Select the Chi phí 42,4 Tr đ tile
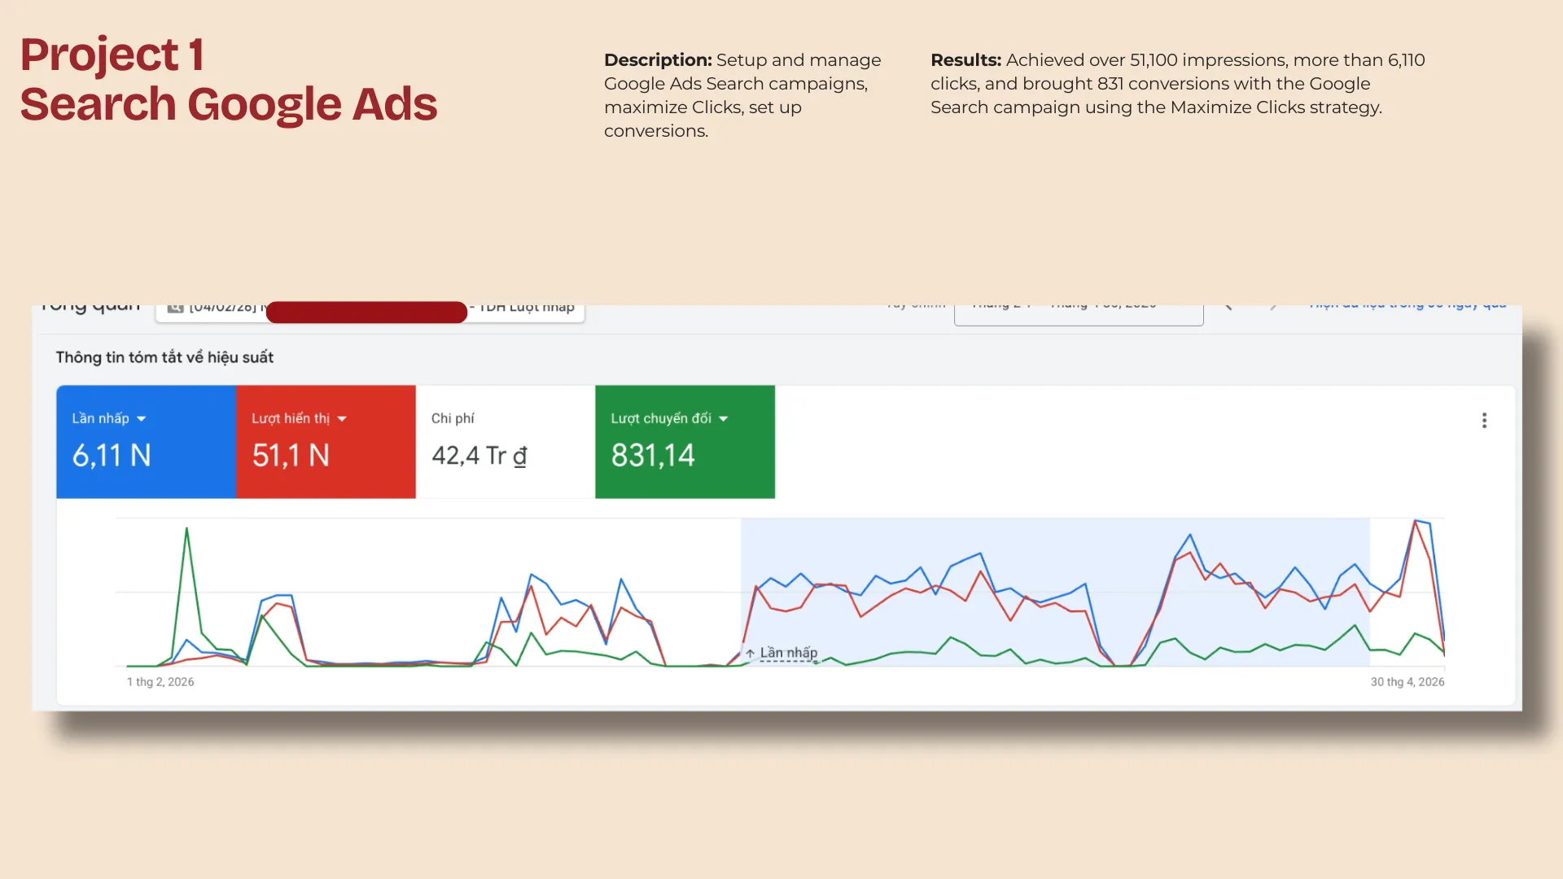 point(506,442)
